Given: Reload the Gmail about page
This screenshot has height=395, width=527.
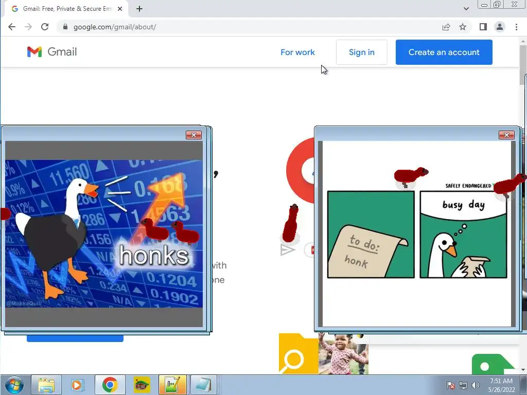Looking at the screenshot, I should point(45,27).
